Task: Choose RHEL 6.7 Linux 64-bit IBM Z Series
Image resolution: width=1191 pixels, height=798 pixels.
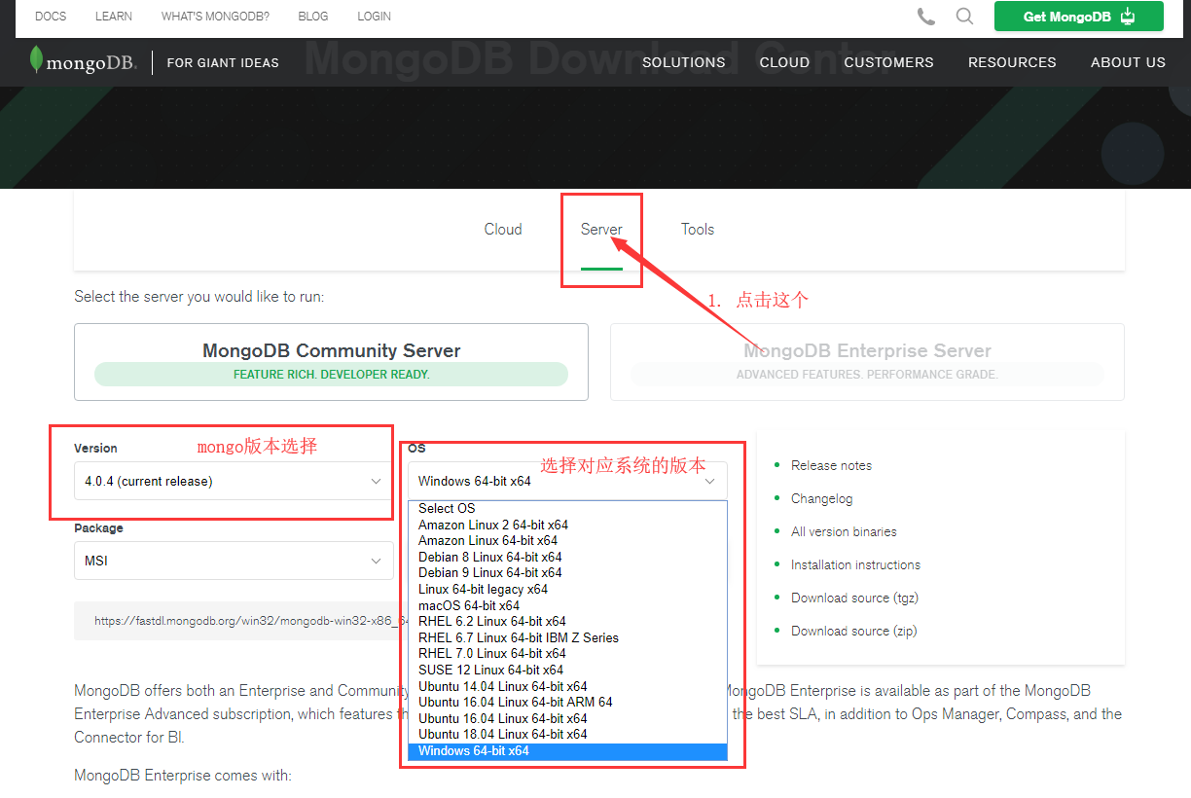Action: 567,637
